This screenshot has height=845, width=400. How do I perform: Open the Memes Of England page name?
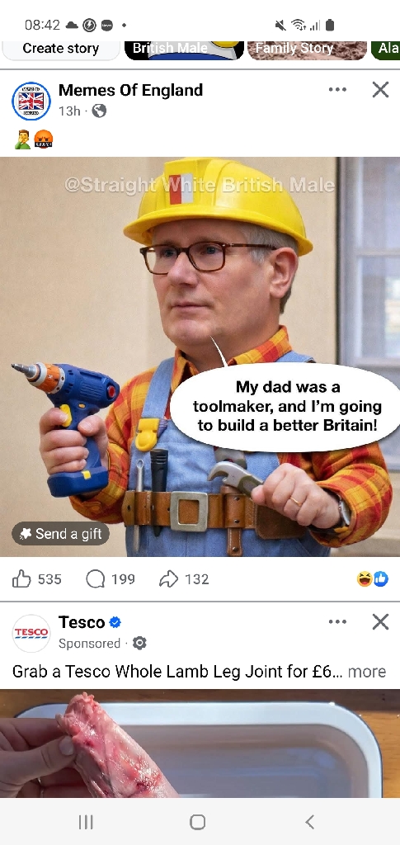(x=131, y=90)
